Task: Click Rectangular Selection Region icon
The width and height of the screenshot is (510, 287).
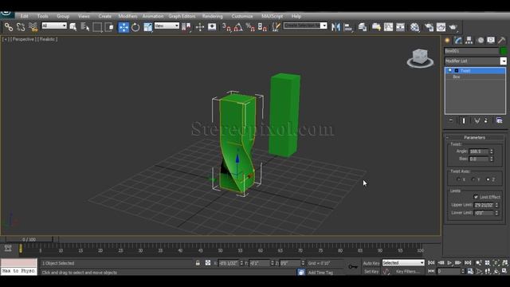Action: point(97,27)
